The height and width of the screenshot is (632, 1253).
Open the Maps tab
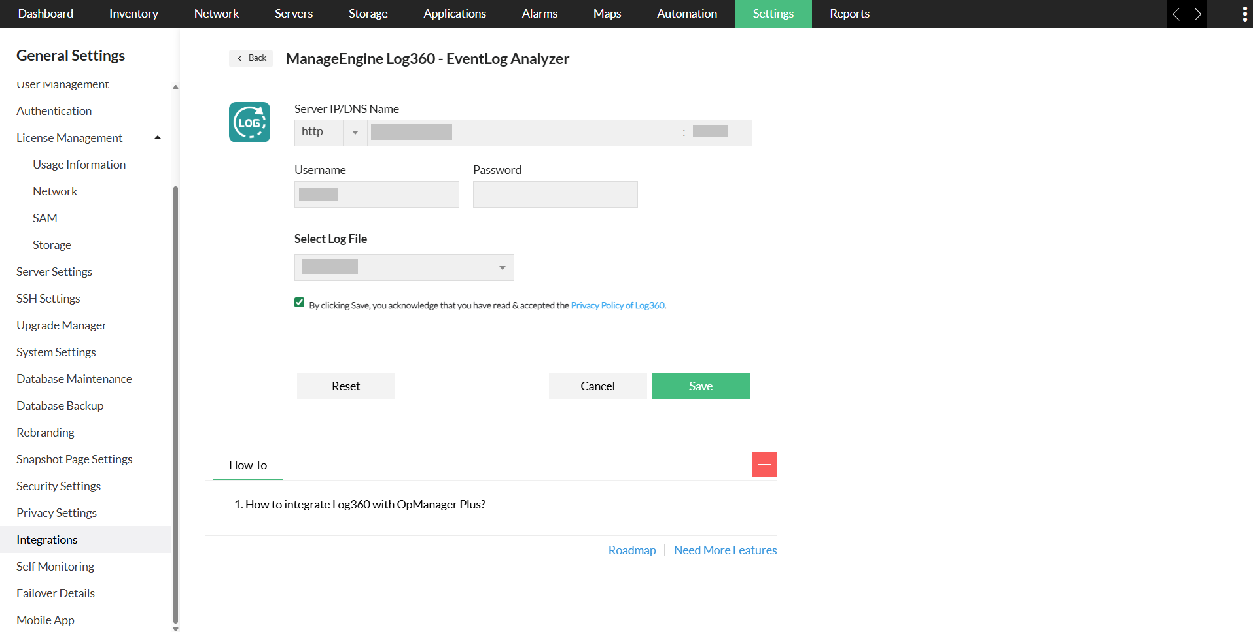(607, 14)
